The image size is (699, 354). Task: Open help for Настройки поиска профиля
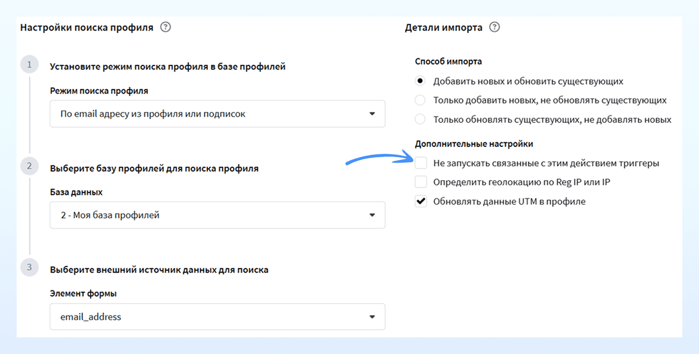tap(165, 27)
